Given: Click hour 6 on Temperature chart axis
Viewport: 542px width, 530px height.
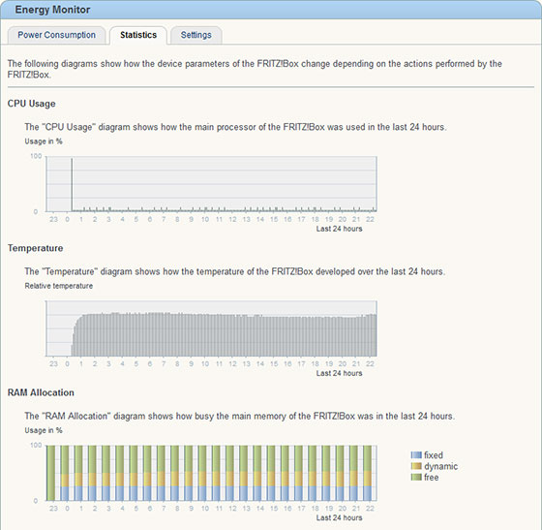Looking at the screenshot, I should click(150, 364).
